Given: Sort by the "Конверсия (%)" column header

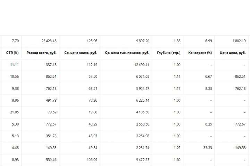Looking at the screenshot, I should (200, 53).
